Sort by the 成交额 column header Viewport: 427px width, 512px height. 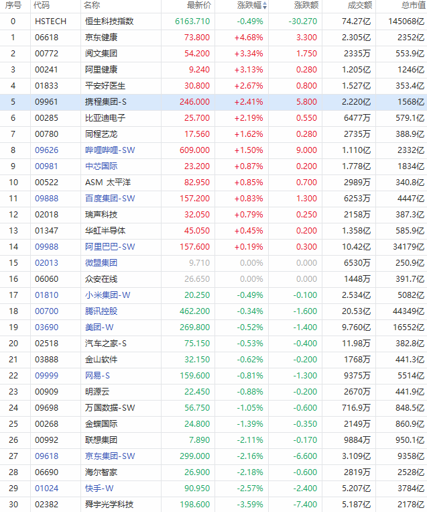(360, 5)
